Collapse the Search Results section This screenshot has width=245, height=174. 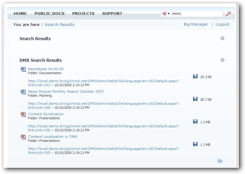[x=222, y=38]
